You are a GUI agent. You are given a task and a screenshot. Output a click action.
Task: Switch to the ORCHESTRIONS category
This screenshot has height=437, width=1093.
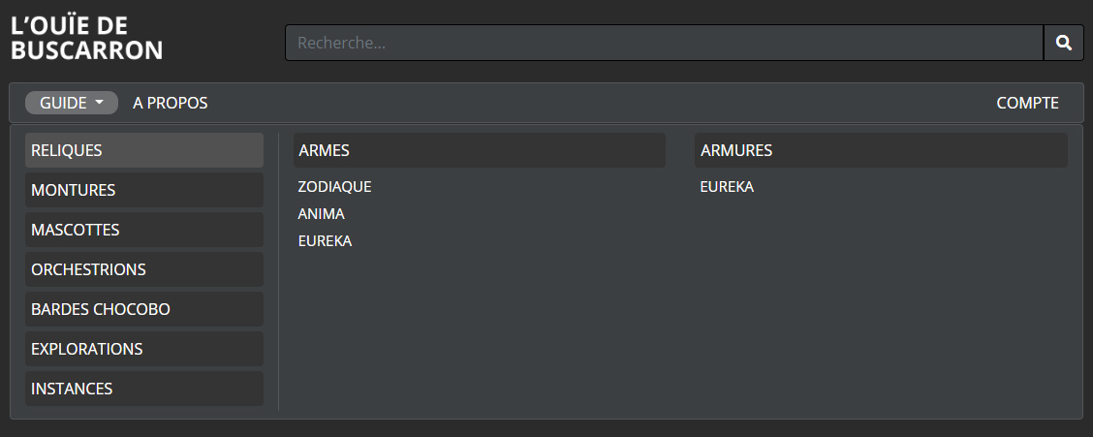point(144,269)
